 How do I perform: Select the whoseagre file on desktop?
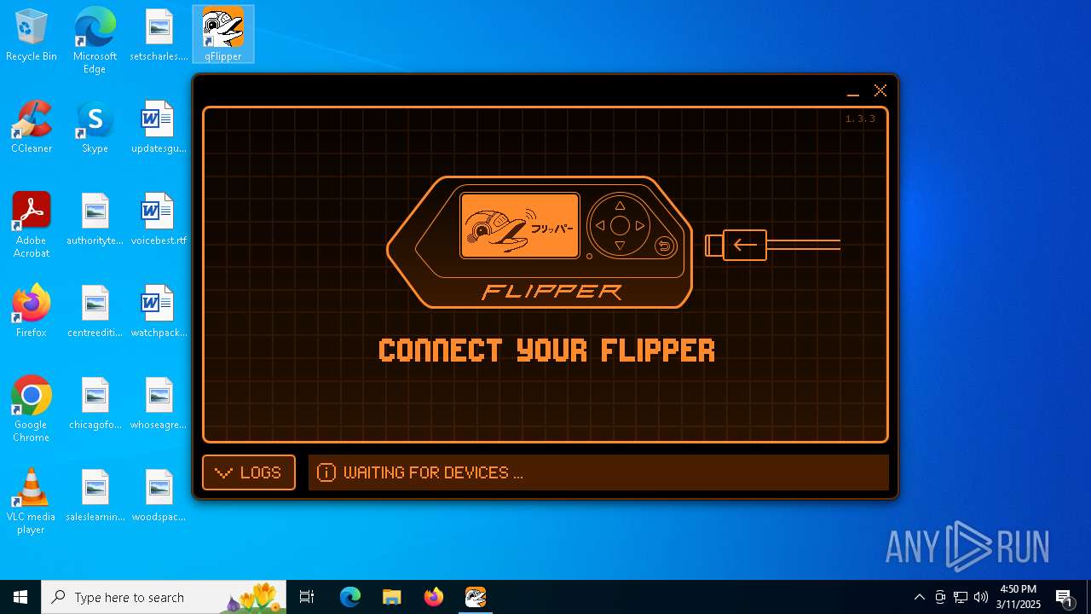159,403
